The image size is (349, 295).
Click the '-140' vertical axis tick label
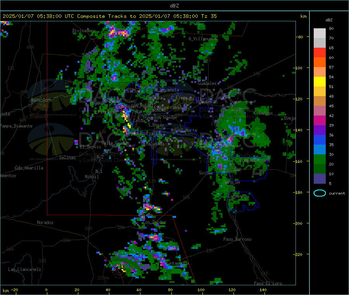tap(297, 130)
